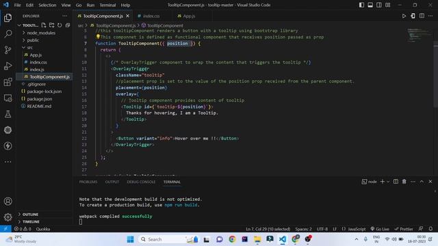
Task: Open the Remote Explorer view
Action: tap(8, 98)
